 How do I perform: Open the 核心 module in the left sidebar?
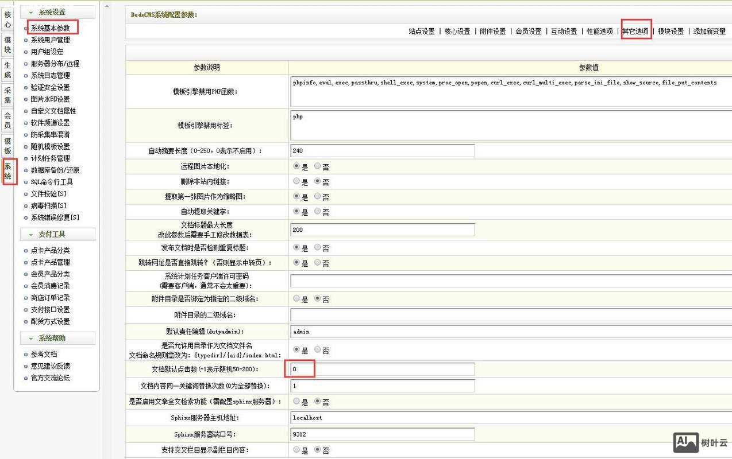[7, 20]
